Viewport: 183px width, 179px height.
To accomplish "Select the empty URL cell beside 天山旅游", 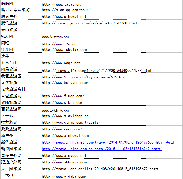I will pyautogui.click(x=93, y=30).
